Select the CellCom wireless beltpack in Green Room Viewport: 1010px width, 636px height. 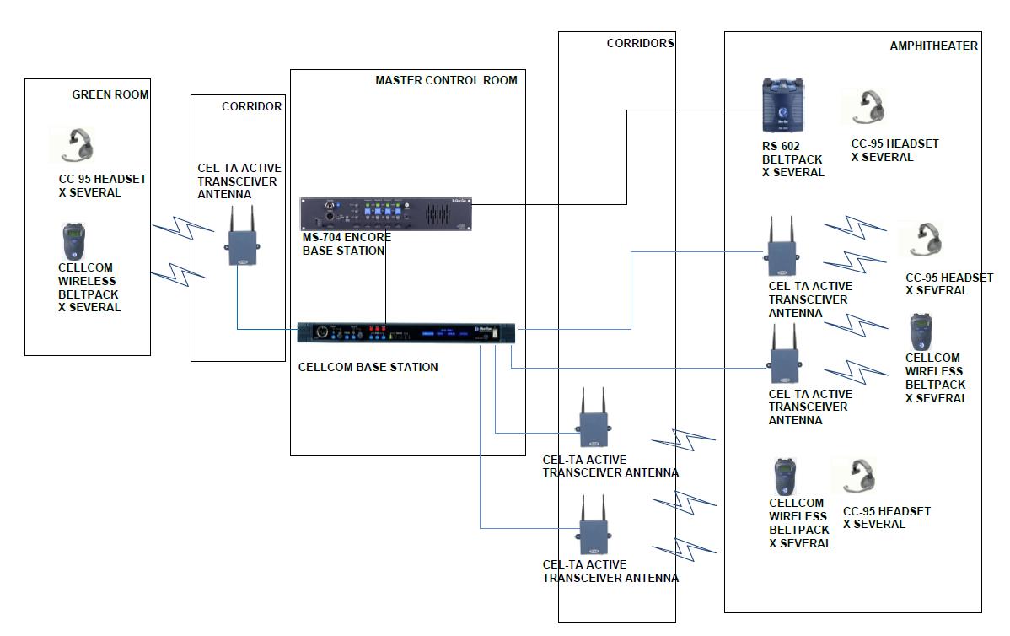[73, 241]
